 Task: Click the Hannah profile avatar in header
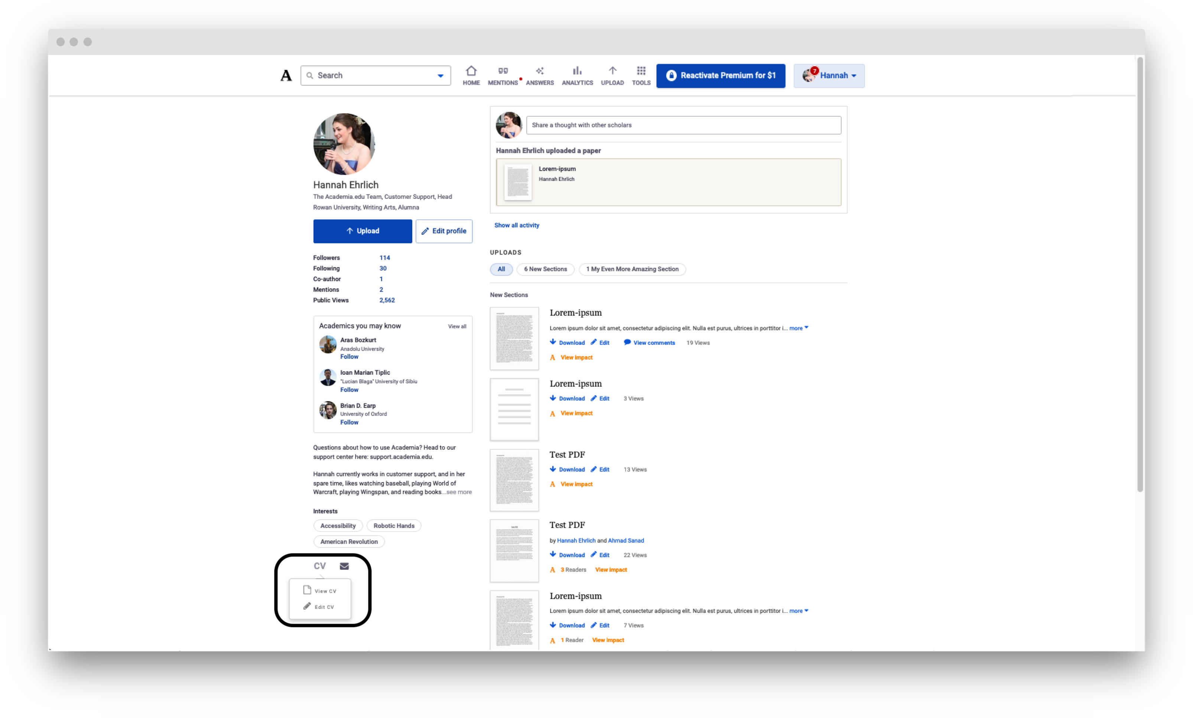(x=809, y=75)
